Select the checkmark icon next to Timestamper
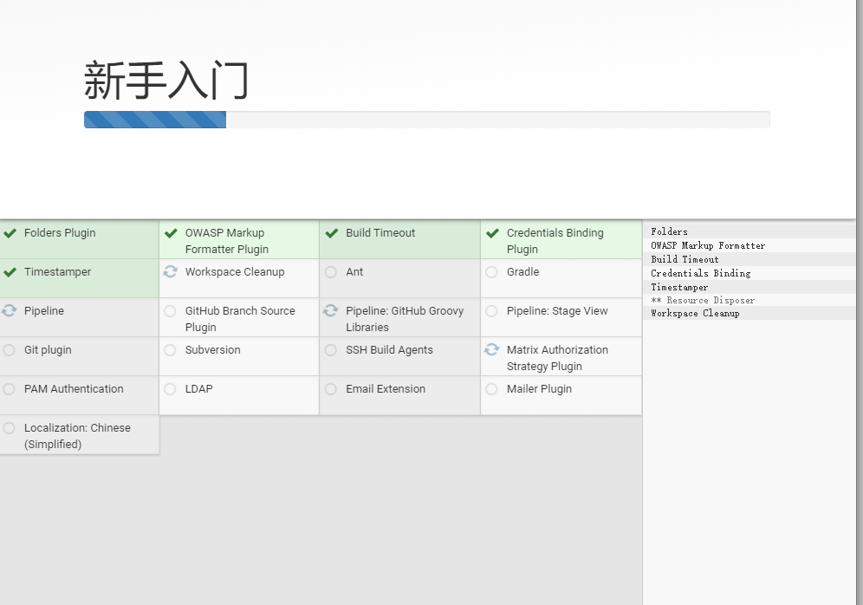 (10, 271)
